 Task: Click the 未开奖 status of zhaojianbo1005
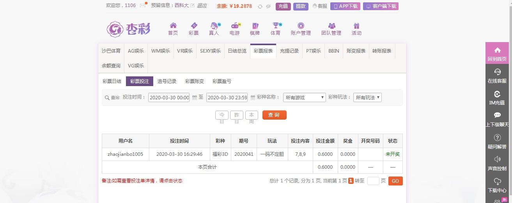tap(393, 154)
